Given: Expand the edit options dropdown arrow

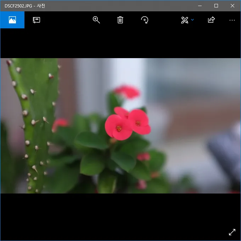Looking at the screenshot, I should click(x=192, y=20).
